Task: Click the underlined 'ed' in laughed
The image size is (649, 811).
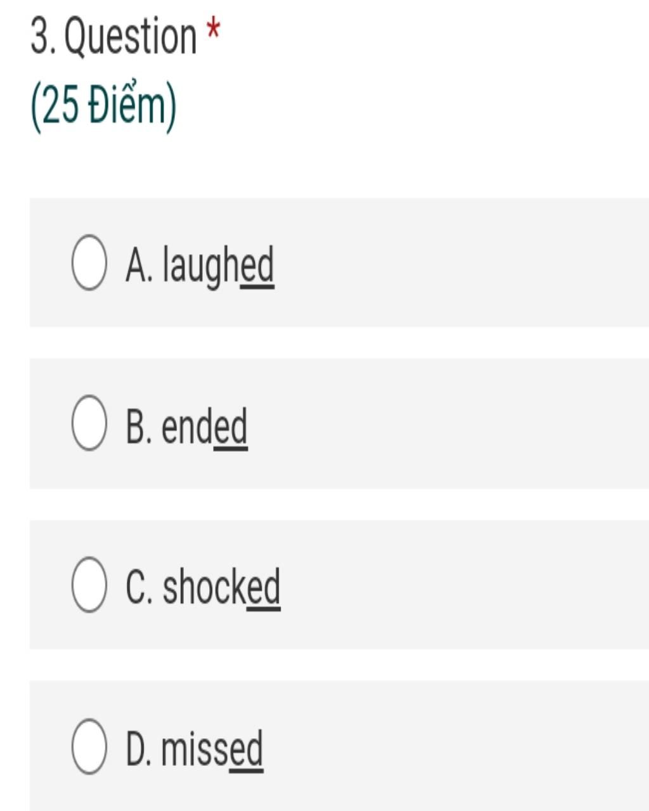Action: pos(257,266)
